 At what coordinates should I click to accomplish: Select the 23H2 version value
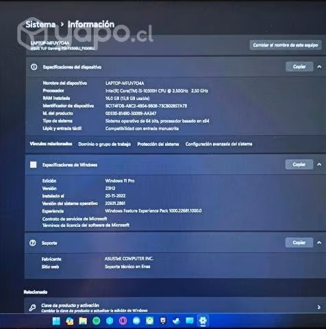(x=110, y=188)
